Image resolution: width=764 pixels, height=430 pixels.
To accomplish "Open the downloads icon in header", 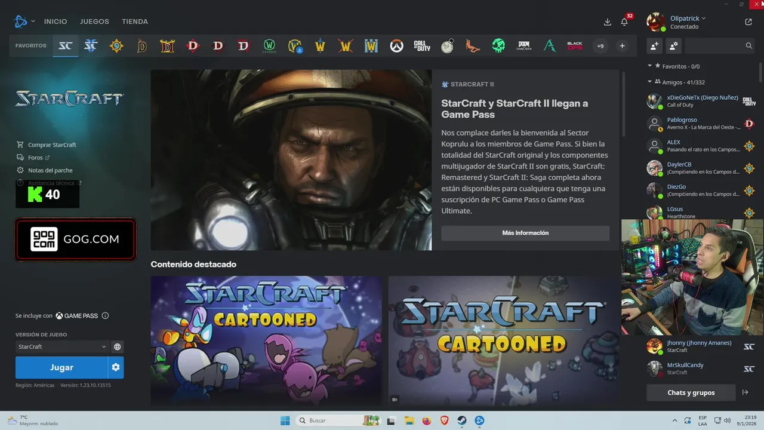I will (x=608, y=21).
